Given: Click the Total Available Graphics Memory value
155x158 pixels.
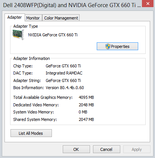Looking at the screenshot, I should [86, 97].
